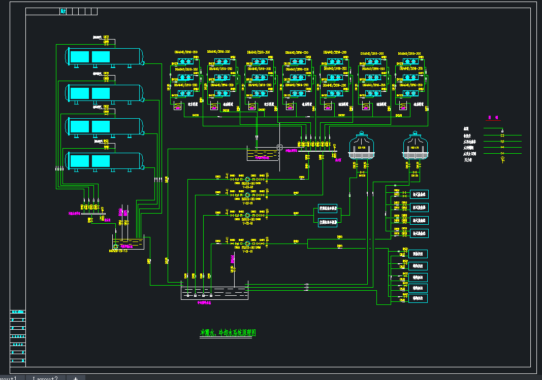Image resolution: width=542 pixels, height=380 pixels.
Task: Select the sump tank at lower left
Action: 128,243
